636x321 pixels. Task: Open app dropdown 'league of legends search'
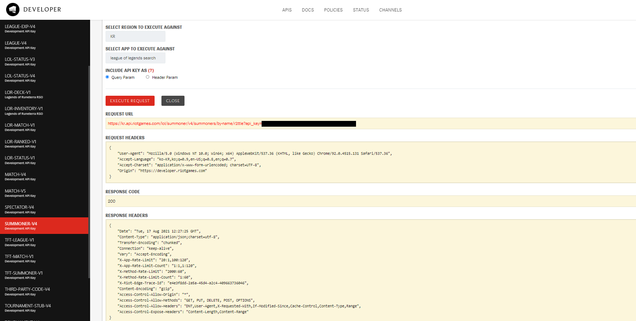tap(135, 58)
